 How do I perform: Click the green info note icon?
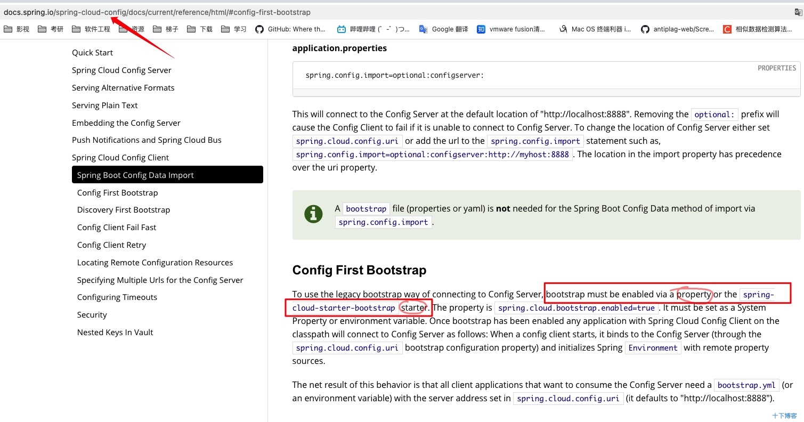pos(313,214)
